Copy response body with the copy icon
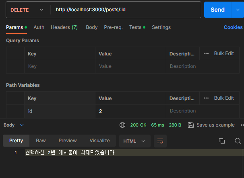This screenshot has width=244, height=178. 222,141
